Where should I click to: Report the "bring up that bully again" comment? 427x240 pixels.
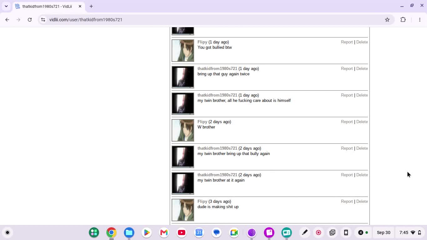point(347,148)
